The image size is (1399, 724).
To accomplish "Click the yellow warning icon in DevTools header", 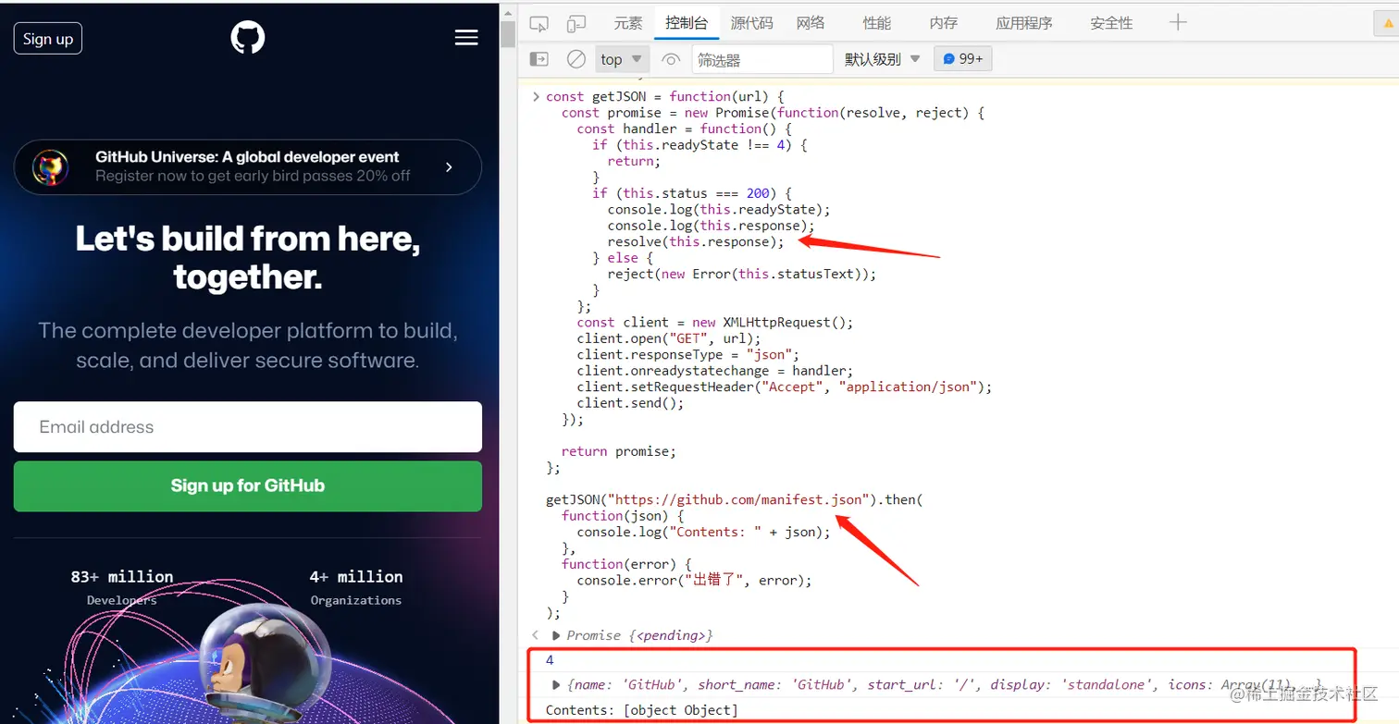I will [x=1387, y=26].
